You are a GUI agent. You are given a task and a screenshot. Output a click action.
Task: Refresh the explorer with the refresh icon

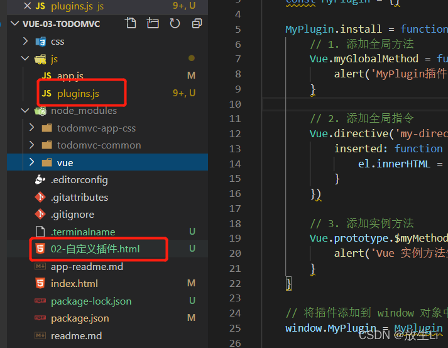tap(175, 23)
